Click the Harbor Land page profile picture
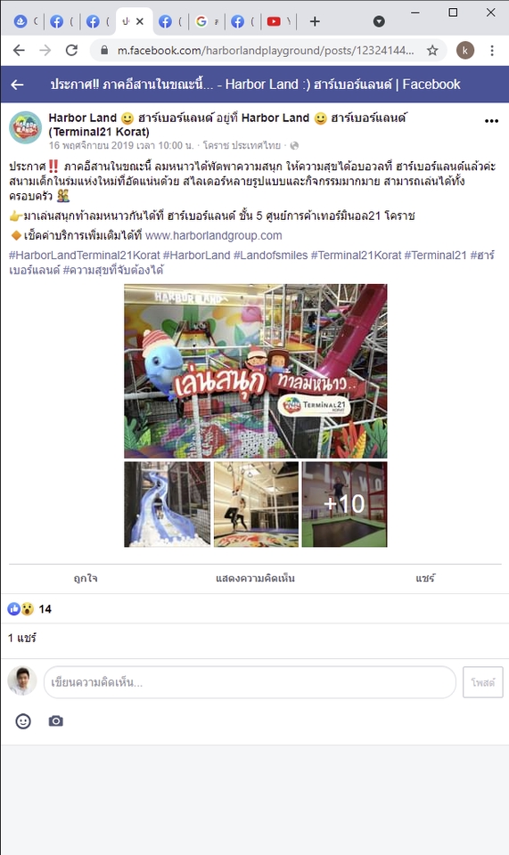The height and width of the screenshot is (855, 509). (x=25, y=127)
